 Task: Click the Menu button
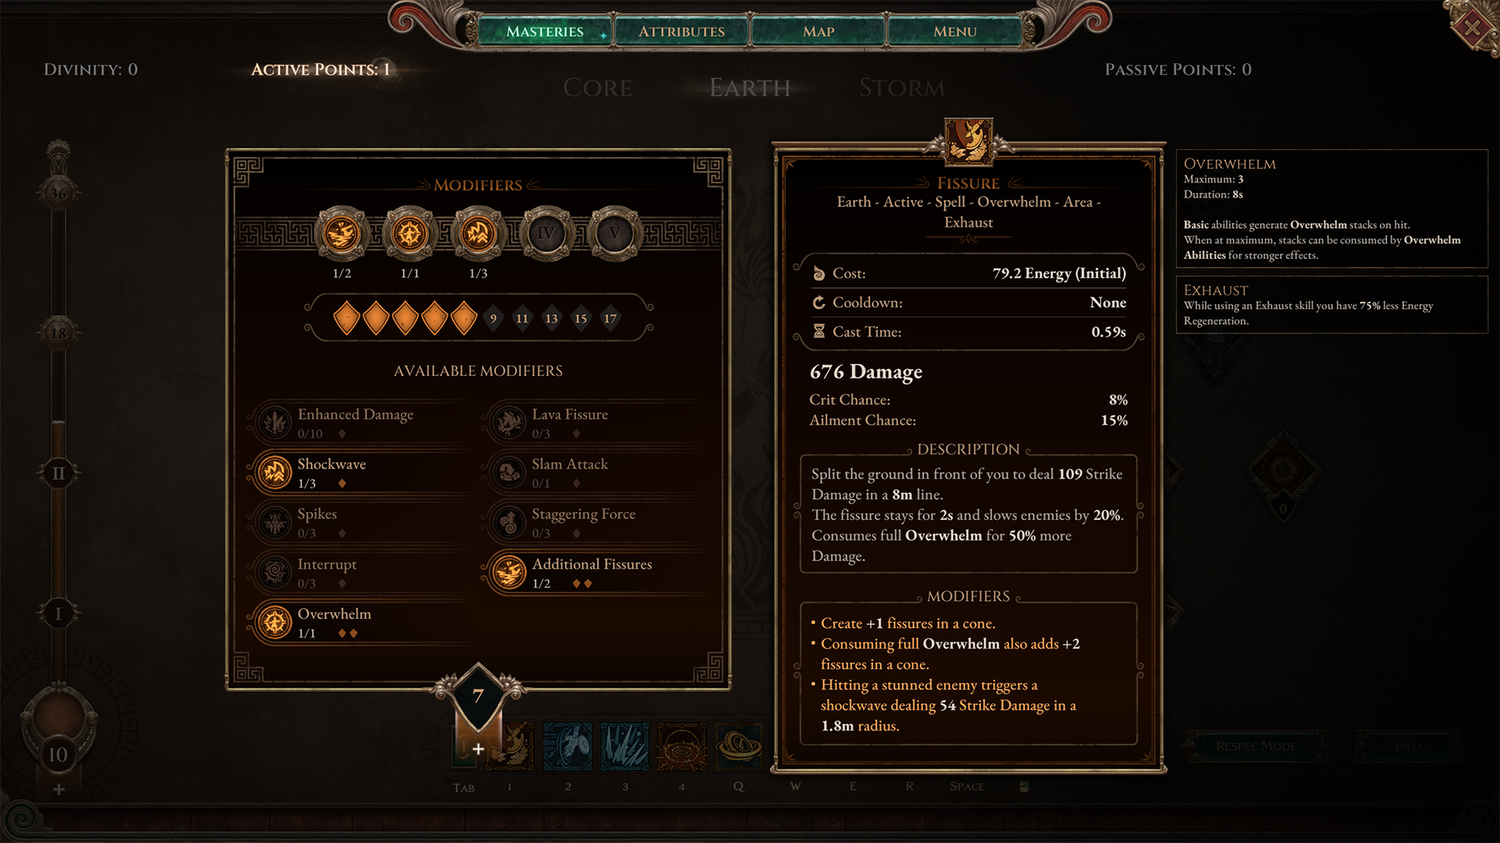[x=955, y=31]
